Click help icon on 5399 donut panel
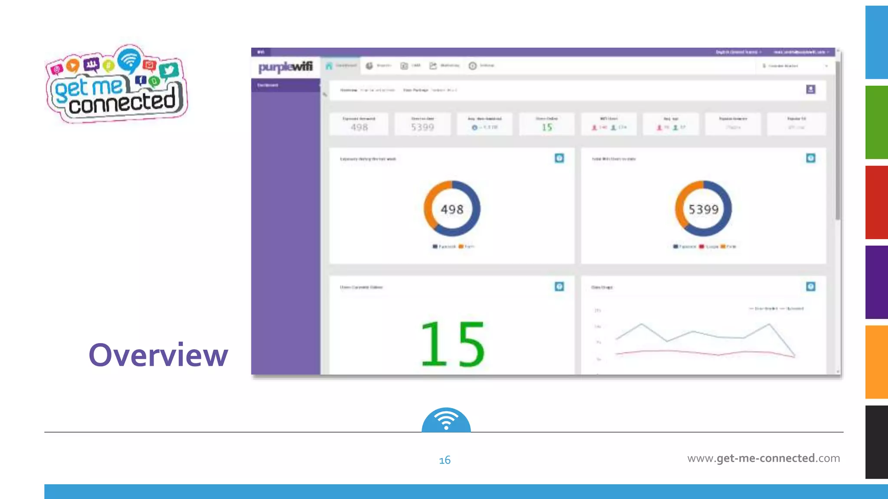The height and width of the screenshot is (499, 888). tap(810, 159)
